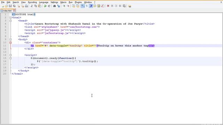The width and height of the screenshot is (223, 125).
Task: Toggle Word Wrap in the toolbar
Action: [83, 6]
